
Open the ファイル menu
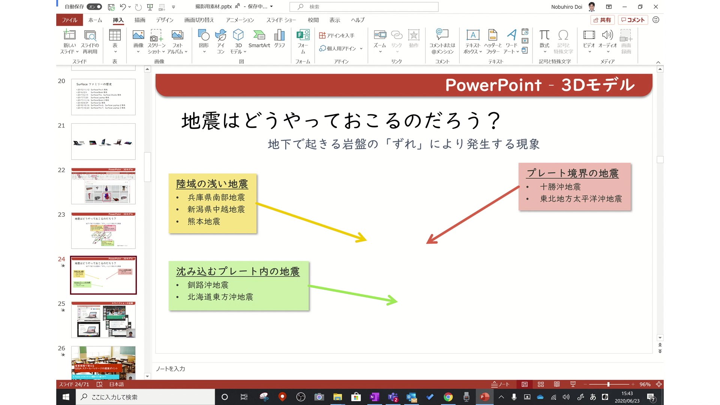[x=69, y=20]
